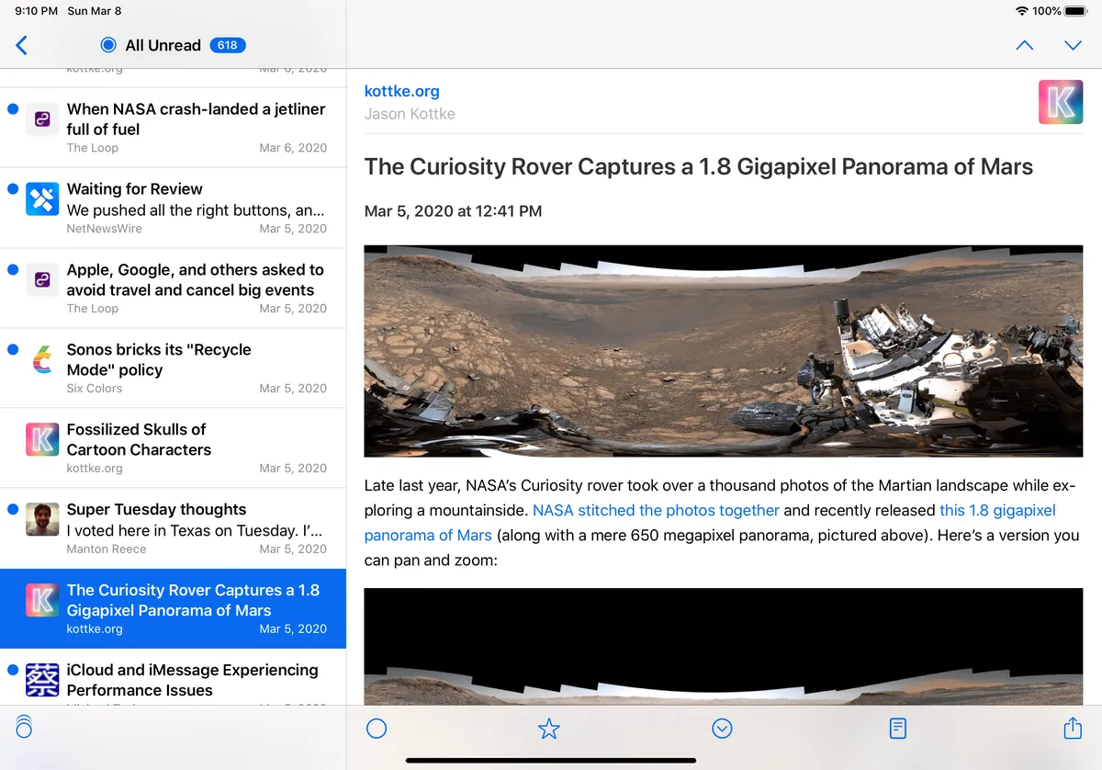Open "Fossilized Skulls of Cartoon Characters" article
This screenshot has width=1102, height=770.
[173, 448]
